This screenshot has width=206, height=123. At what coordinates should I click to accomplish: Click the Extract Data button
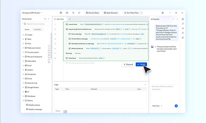coord(92,13)
